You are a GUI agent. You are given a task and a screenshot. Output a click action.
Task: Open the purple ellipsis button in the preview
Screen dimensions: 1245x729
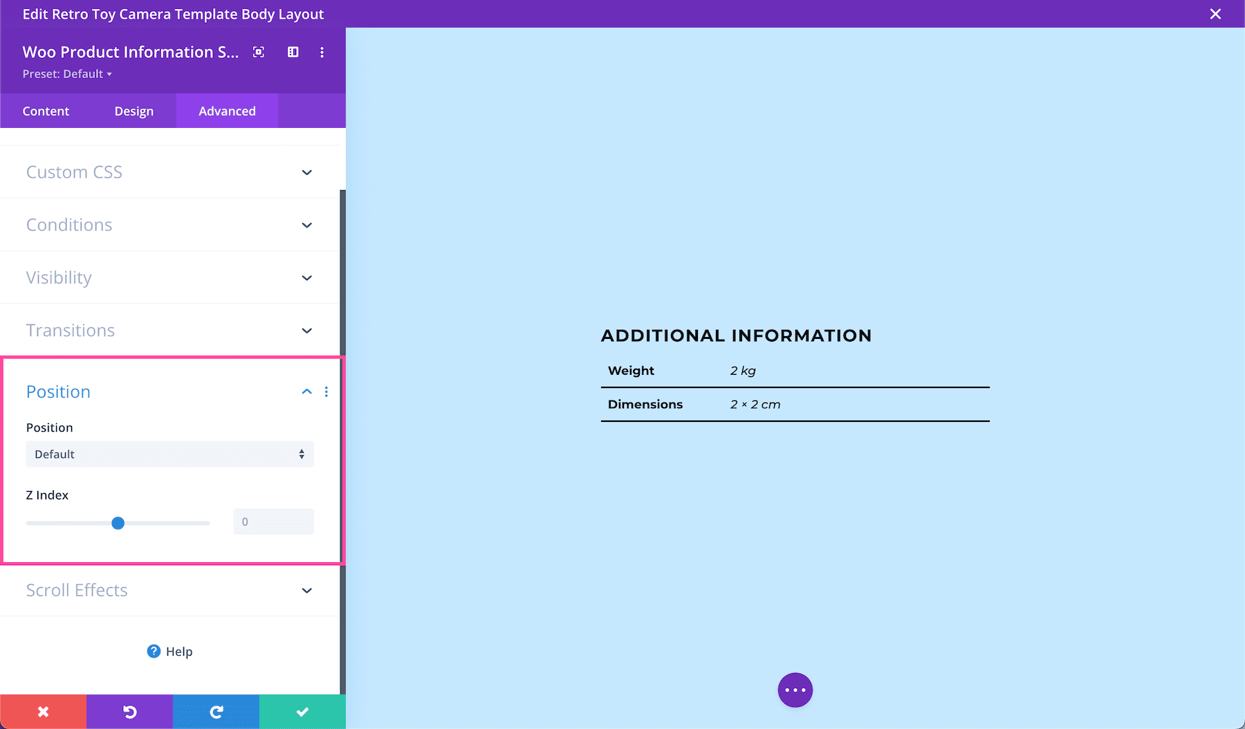[795, 690]
